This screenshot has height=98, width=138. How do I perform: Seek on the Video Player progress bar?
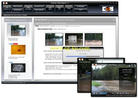(107, 93)
